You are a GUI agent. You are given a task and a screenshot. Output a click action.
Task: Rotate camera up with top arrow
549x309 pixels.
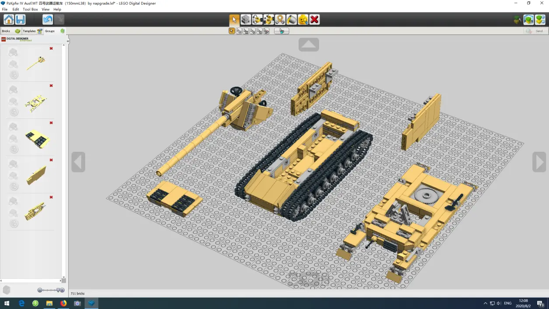[309, 45]
